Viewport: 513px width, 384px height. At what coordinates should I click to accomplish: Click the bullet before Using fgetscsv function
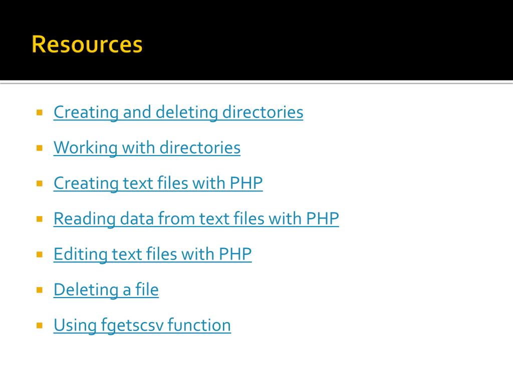point(40,325)
